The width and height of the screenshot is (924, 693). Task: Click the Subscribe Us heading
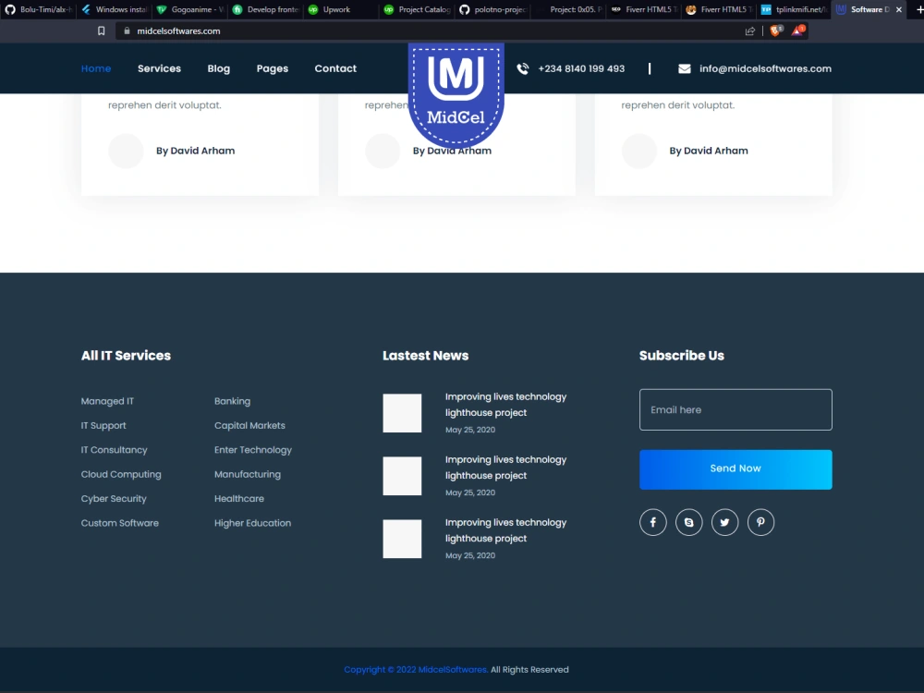click(682, 356)
